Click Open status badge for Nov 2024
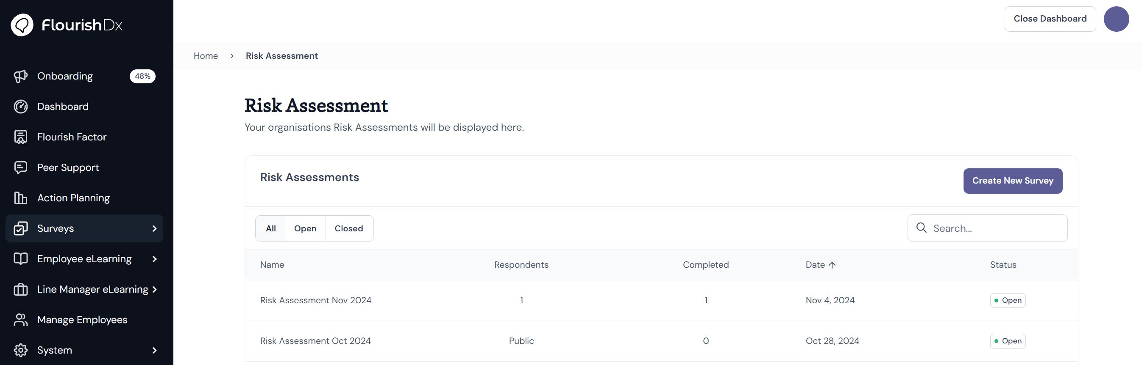Screen dimensions: 1142x365 pos(1008,300)
